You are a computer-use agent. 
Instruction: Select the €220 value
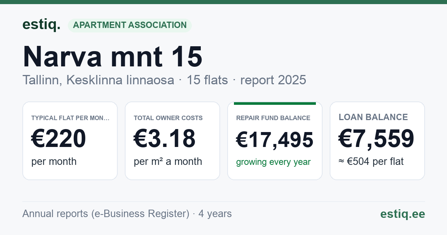tap(58, 138)
